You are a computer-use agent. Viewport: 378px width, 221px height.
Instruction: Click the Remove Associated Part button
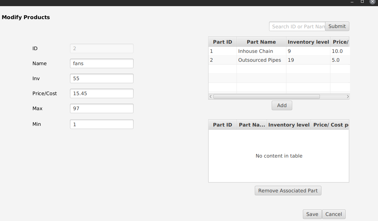click(x=288, y=191)
